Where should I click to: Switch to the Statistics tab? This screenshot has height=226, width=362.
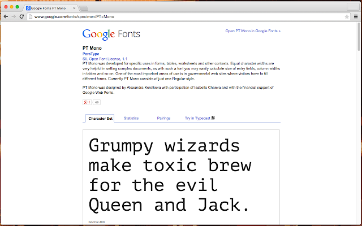[131, 118]
